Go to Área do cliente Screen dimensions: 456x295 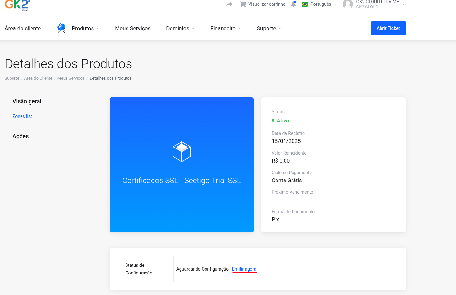coord(23,28)
